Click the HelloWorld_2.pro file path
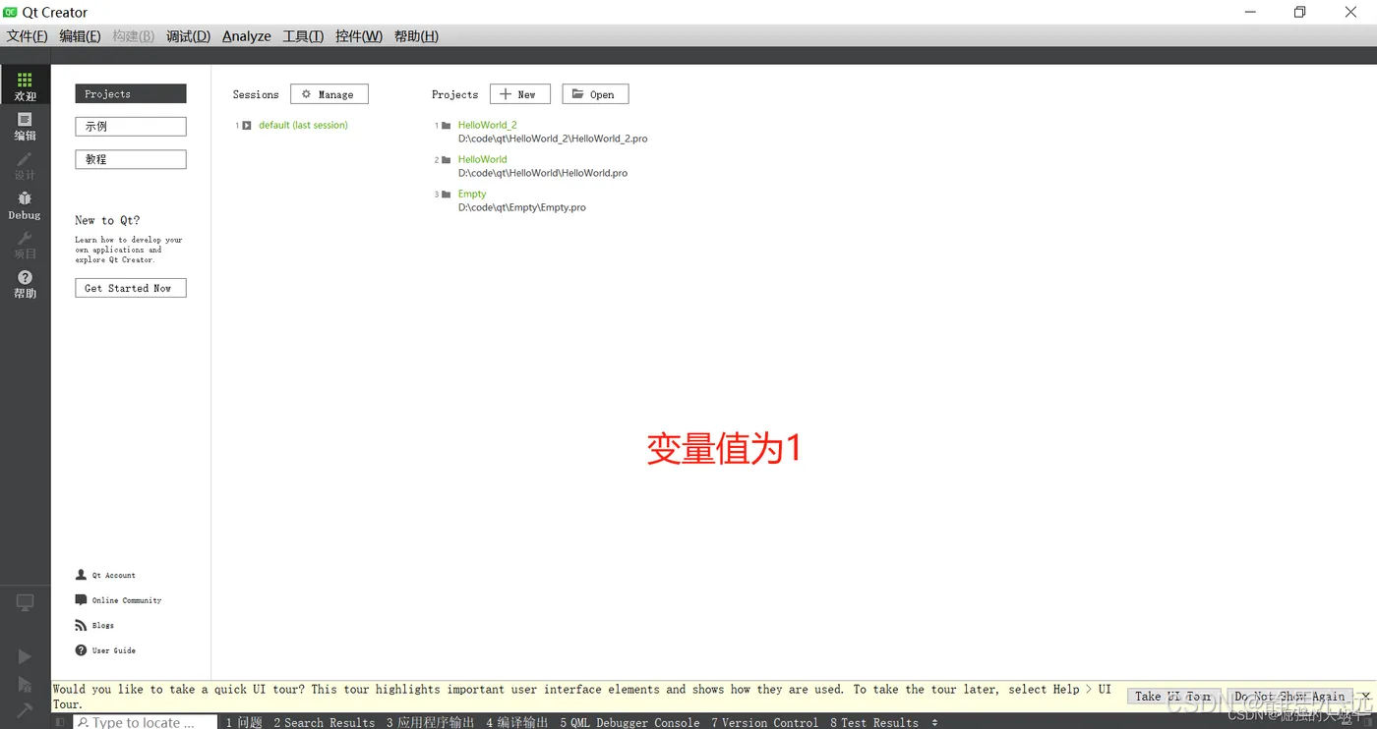Viewport: 1377px width, 729px height. (553, 139)
